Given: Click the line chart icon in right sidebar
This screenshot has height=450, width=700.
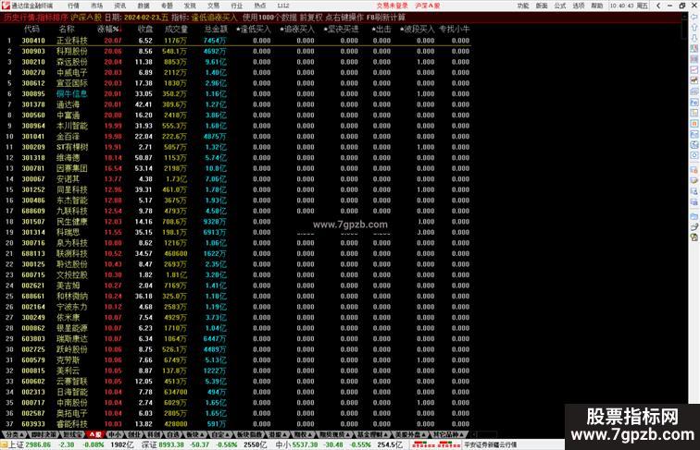Looking at the screenshot, I should [x=694, y=70].
